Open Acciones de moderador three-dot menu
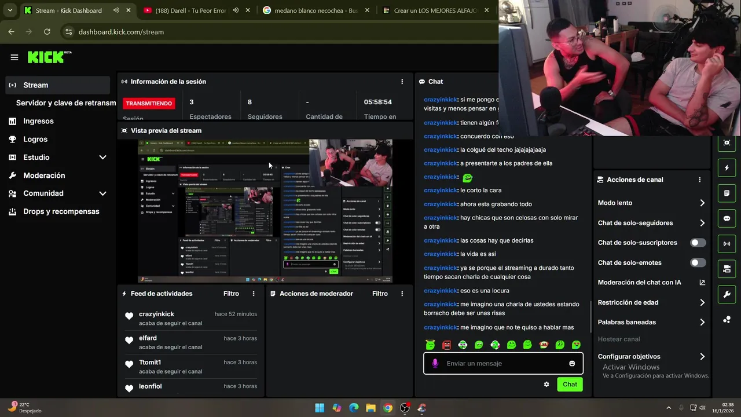This screenshot has height=417, width=741. [402, 294]
